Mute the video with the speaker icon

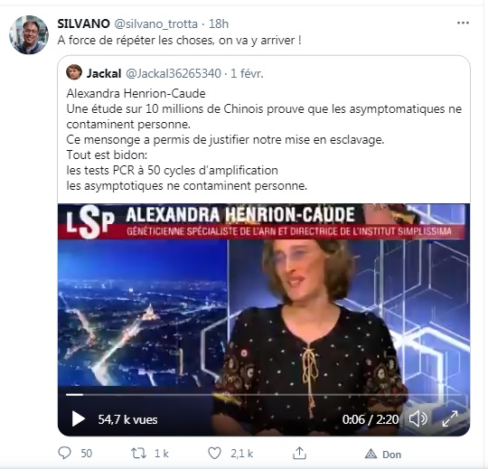tap(418, 419)
